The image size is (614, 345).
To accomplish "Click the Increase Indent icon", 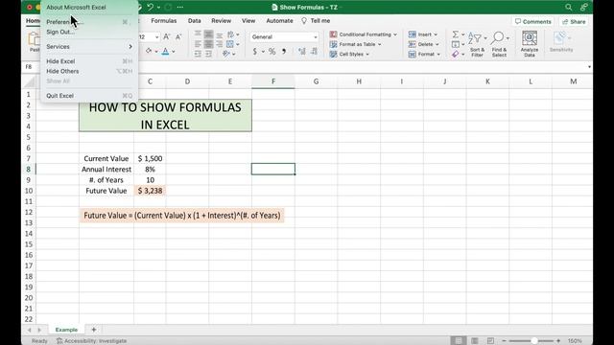I will coord(208,54).
